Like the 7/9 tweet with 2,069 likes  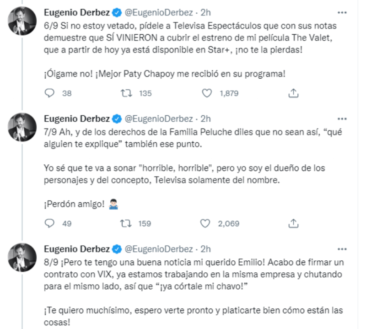point(208,223)
